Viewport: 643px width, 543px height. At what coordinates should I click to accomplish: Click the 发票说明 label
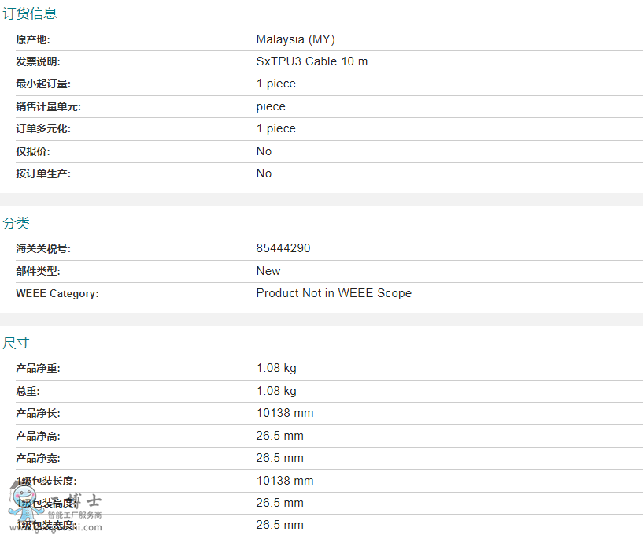point(38,61)
